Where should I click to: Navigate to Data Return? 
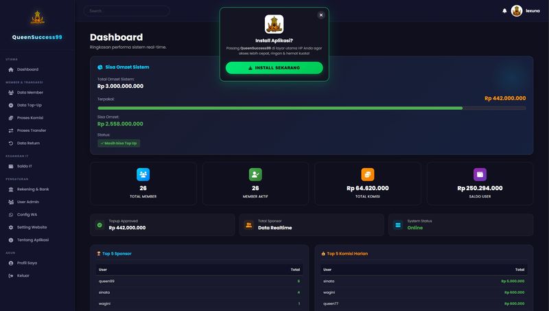28,143
